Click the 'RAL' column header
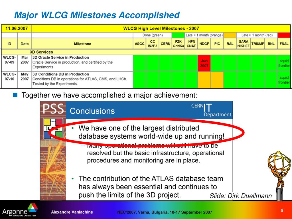This screenshot has height=219, width=292. point(230,44)
